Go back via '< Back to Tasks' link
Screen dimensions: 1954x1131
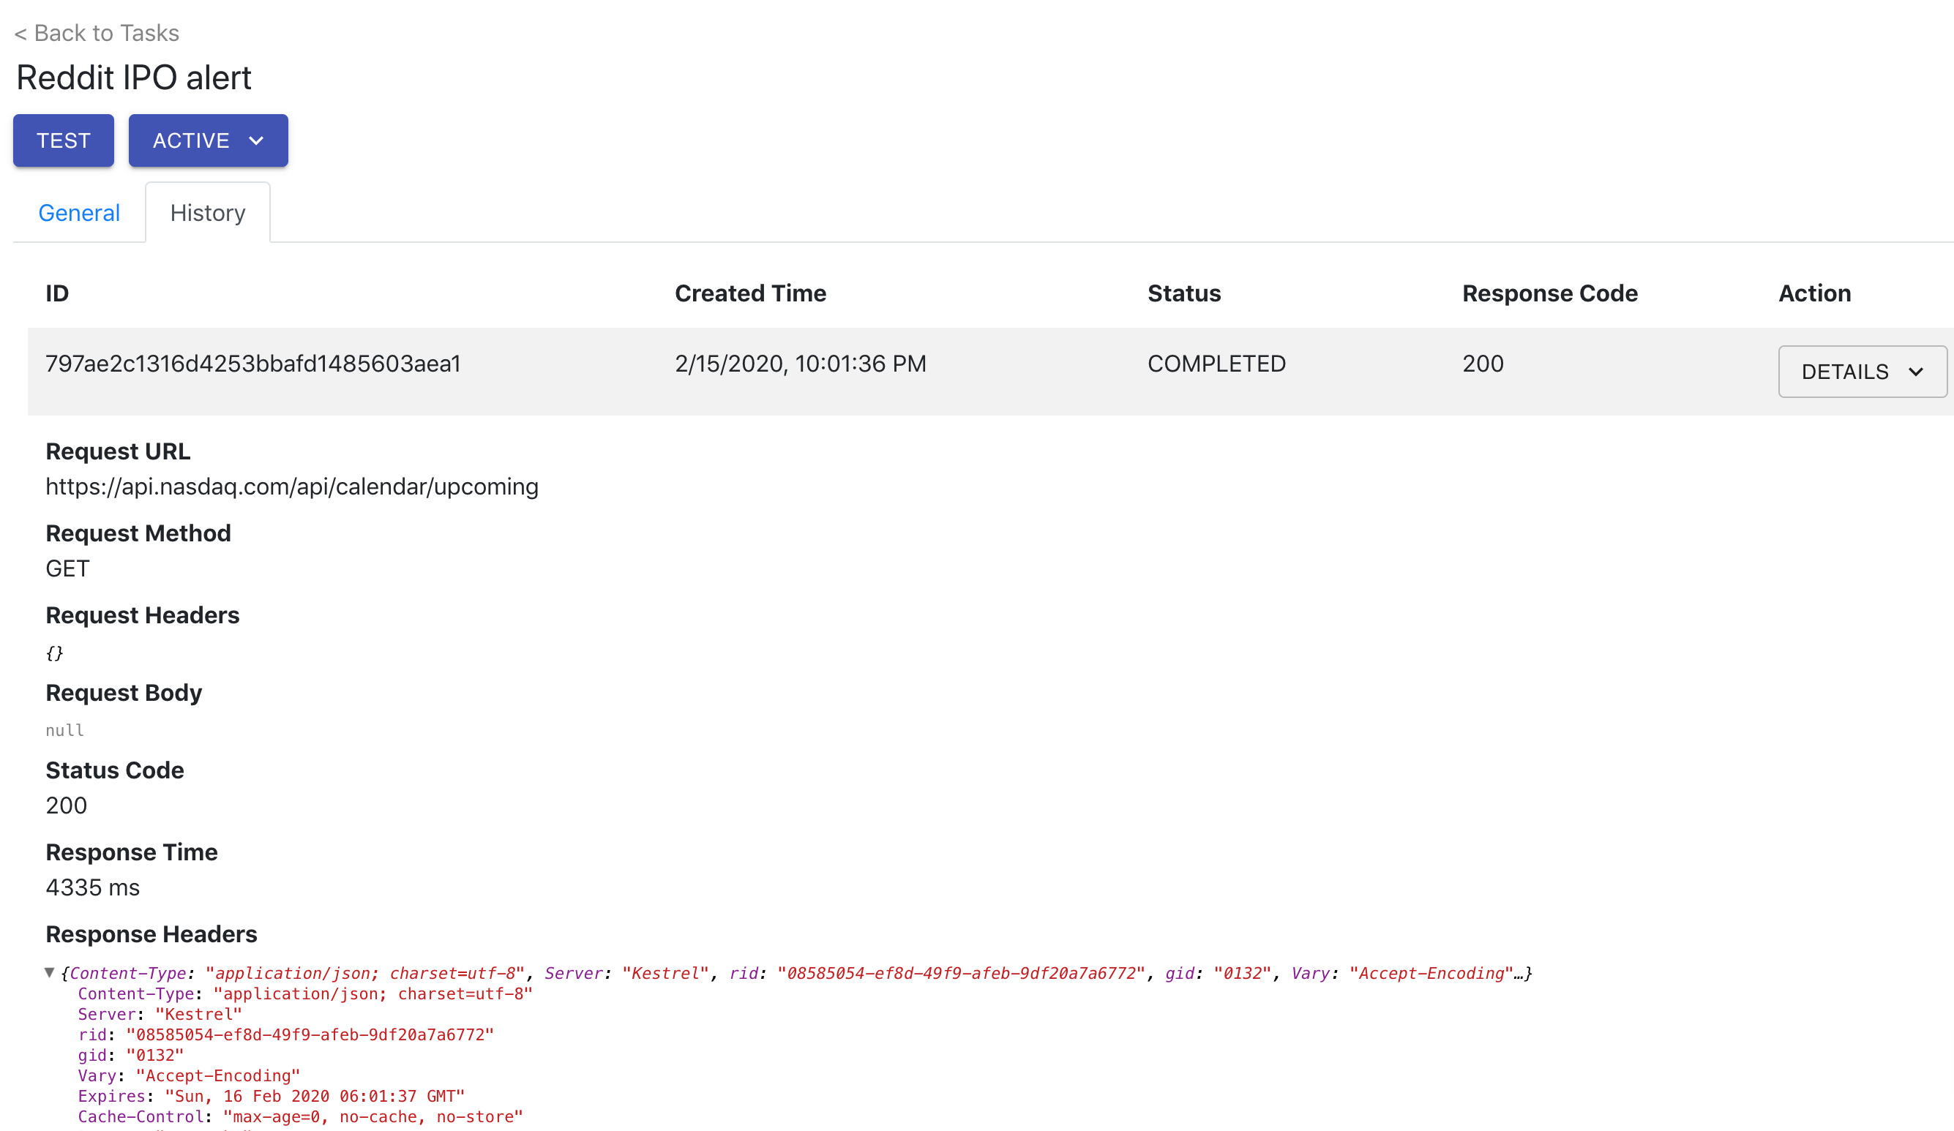tap(97, 33)
